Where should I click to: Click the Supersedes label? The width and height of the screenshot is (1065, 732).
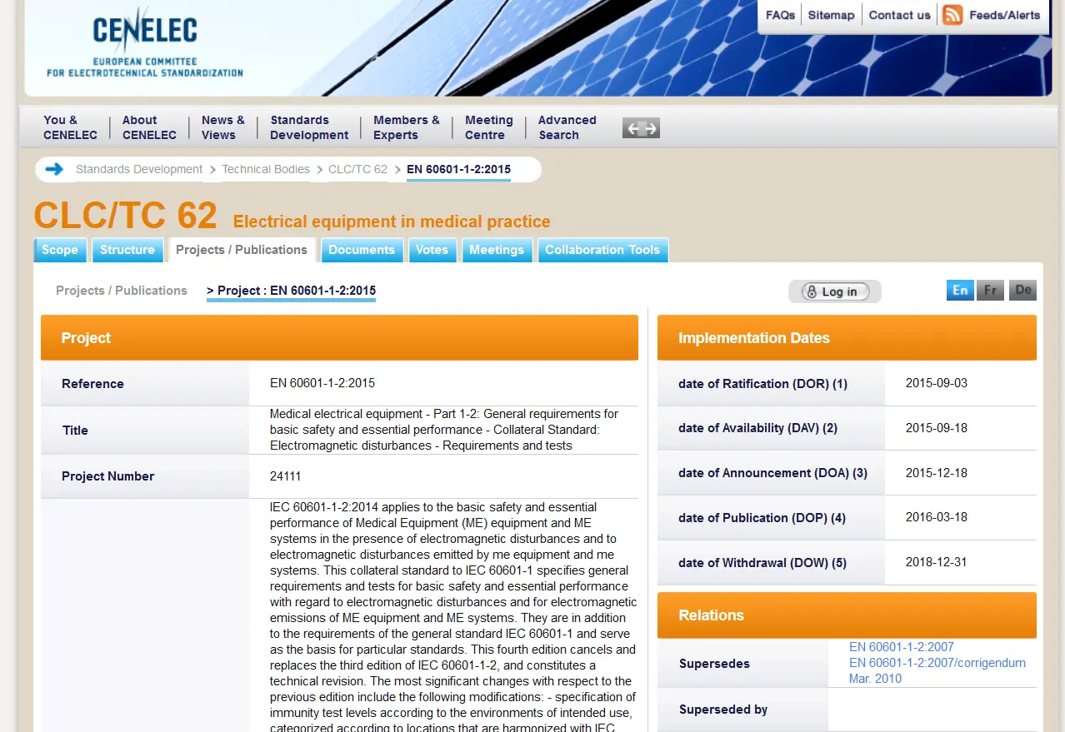coord(714,664)
